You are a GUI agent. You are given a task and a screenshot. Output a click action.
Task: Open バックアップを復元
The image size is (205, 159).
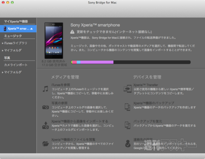point(148,121)
